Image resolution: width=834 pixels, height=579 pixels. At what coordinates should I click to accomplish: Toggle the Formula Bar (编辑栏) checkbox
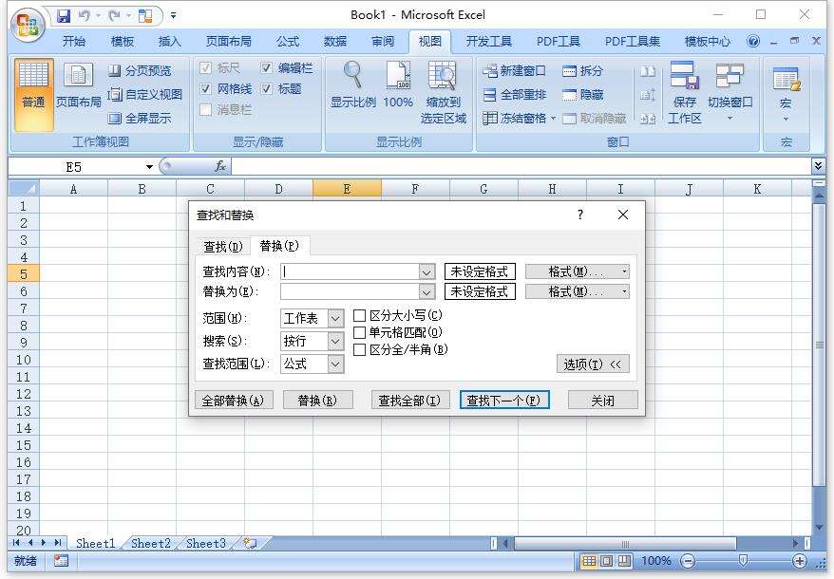click(267, 67)
